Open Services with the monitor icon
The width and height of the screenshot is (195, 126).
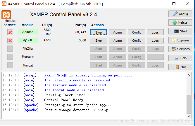coord(180,49)
